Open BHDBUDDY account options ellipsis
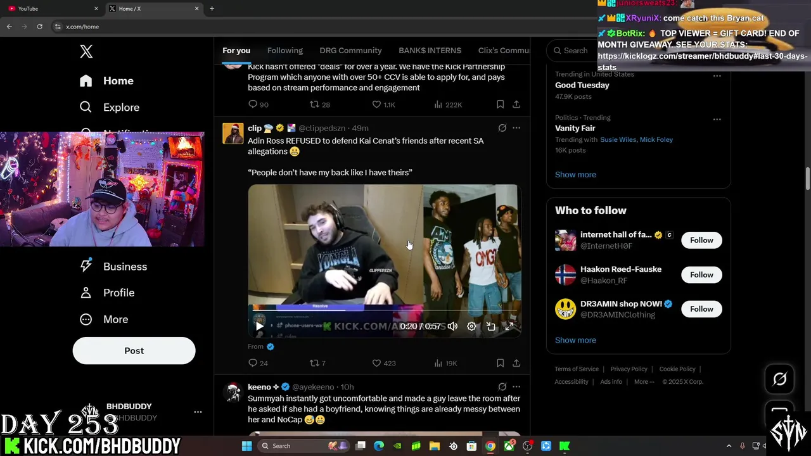Image resolution: width=811 pixels, height=456 pixels. point(198,412)
